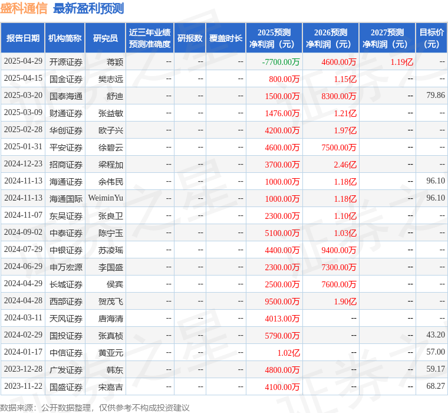Click the 最新盈利预测 heading
This screenshot has width=448, height=413.
click(88, 8)
